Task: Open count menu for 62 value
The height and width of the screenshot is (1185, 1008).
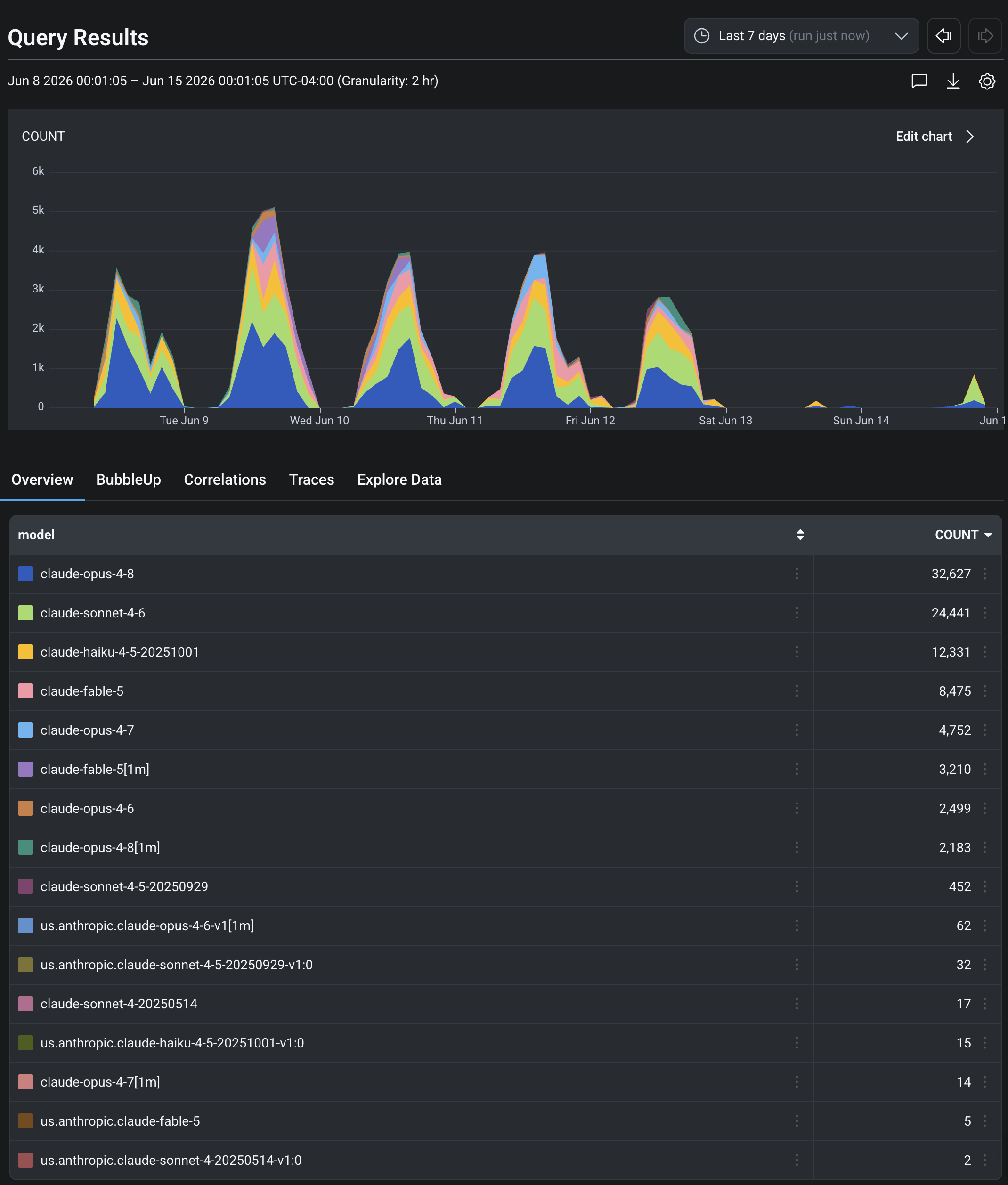Action: 984,925
